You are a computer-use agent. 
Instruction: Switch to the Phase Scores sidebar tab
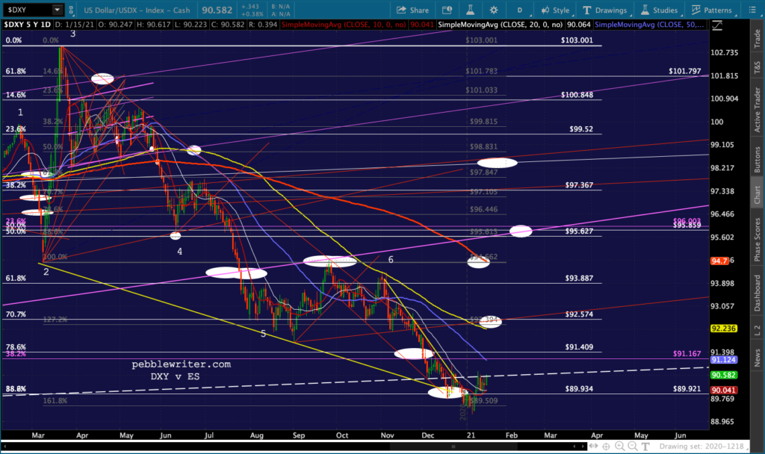pyautogui.click(x=758, y=240)
